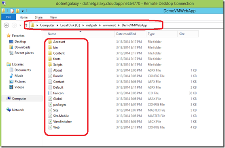The height and width of the screenshot is (148, 225).
Task: Select the About ASPX file icon
Action: [x=50, y=70]
